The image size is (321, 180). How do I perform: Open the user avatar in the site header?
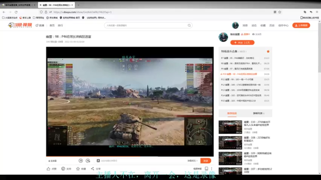[235, 25]
